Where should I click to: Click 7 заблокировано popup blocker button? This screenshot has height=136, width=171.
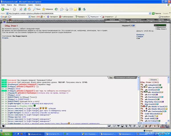point(66,17)
